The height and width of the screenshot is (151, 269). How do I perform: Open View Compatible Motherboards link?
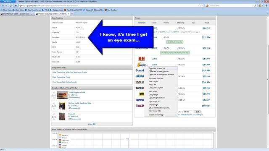click(64, 82)
